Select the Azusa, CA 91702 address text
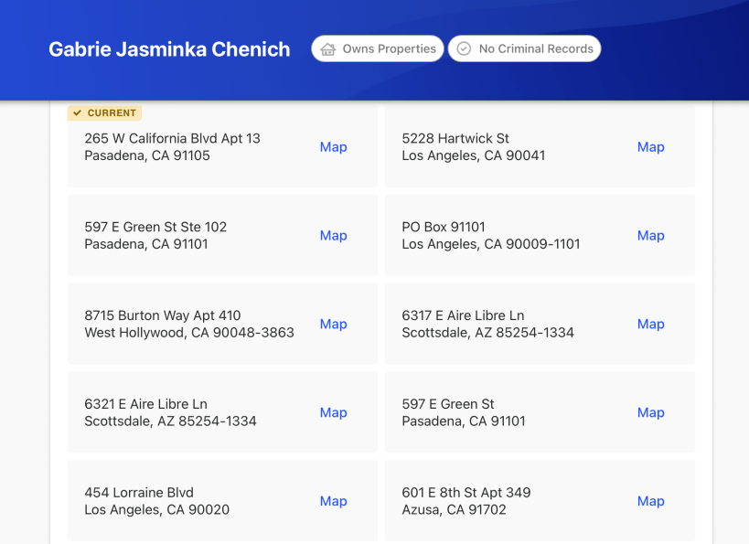 click(454, 510)
